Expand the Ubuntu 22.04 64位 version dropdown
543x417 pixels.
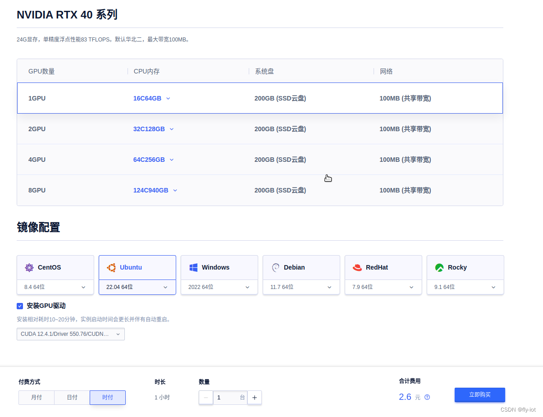pos(137,287)
